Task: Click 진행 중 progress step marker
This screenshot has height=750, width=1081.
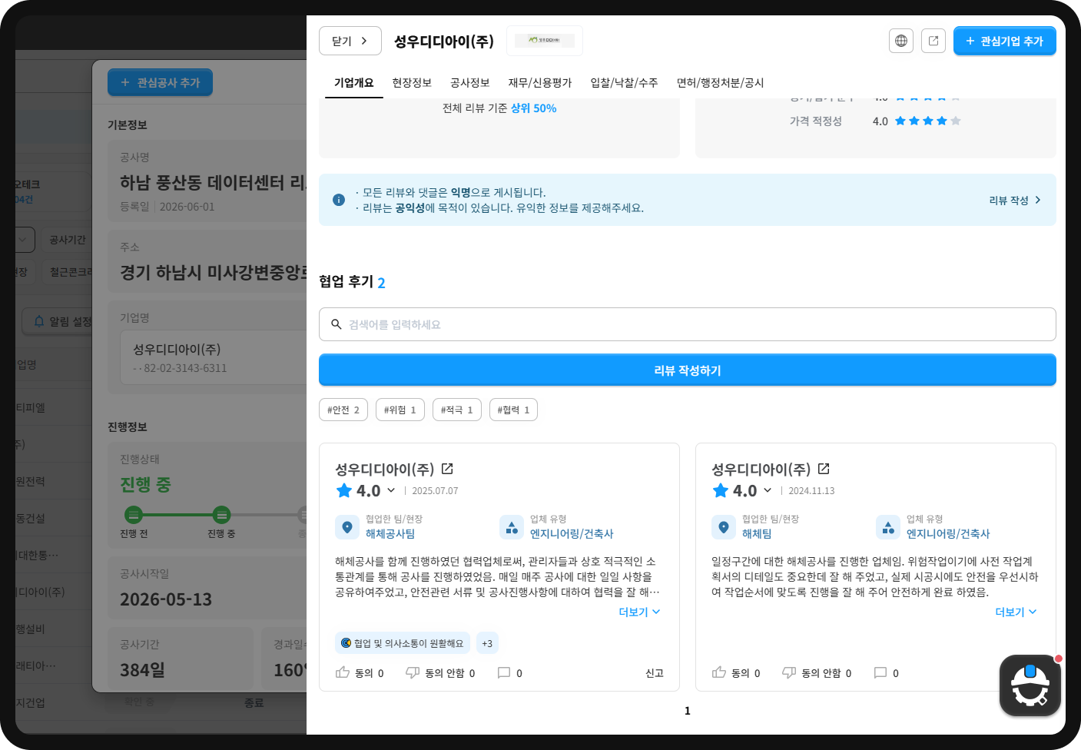Action: pos(221,514)
